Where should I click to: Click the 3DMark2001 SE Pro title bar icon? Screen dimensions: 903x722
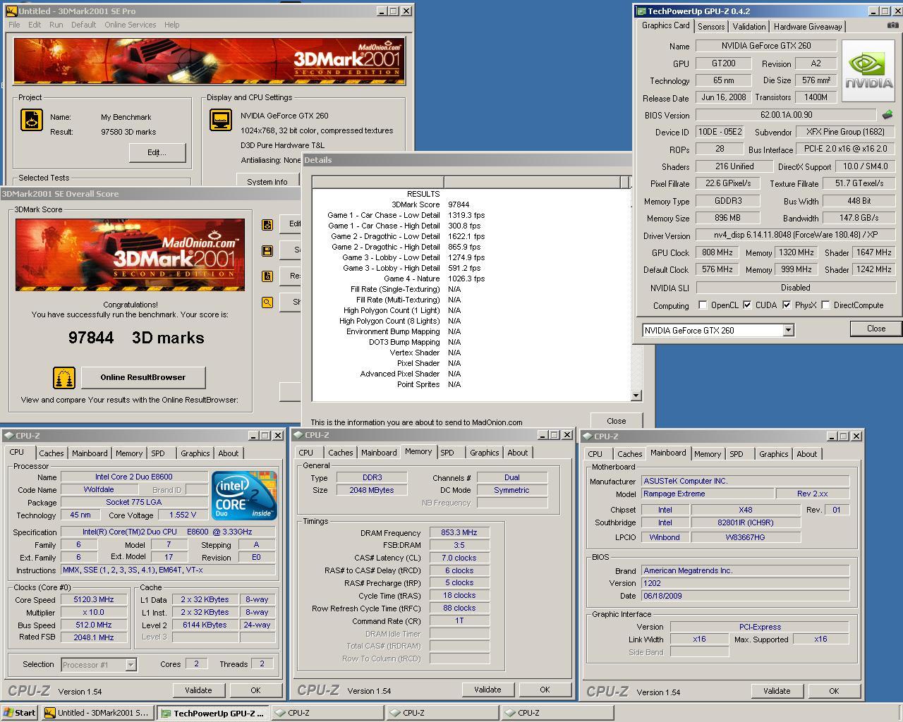(x=11, y=11)
